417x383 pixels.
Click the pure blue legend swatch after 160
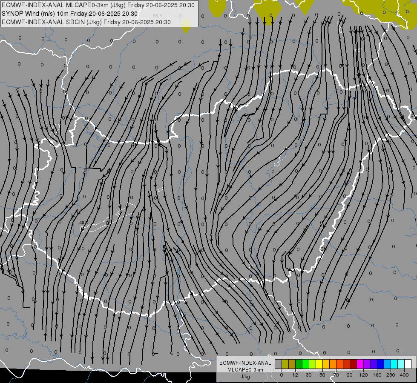pyautogui.click(x=380, y=364)
